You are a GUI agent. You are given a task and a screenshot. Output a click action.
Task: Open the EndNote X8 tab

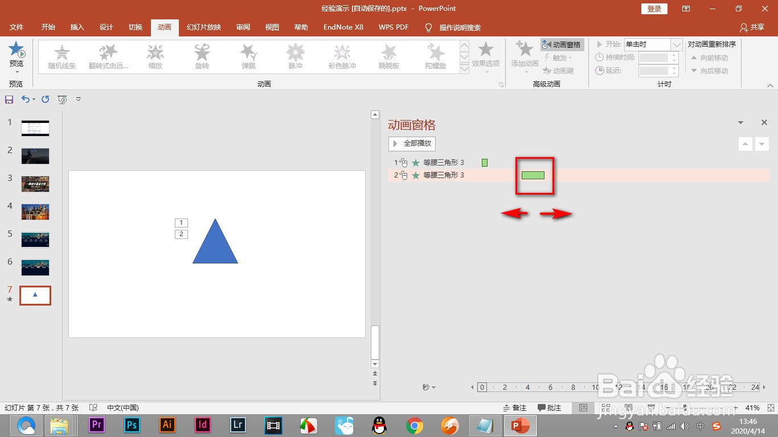[x=343, y=27]
